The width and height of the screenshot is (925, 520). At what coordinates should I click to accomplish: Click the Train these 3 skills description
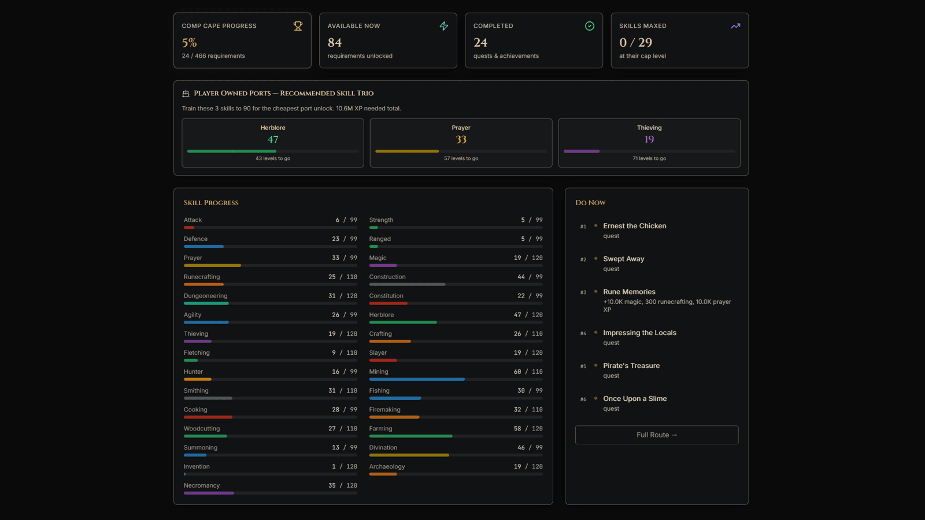[x=291, y=109]
